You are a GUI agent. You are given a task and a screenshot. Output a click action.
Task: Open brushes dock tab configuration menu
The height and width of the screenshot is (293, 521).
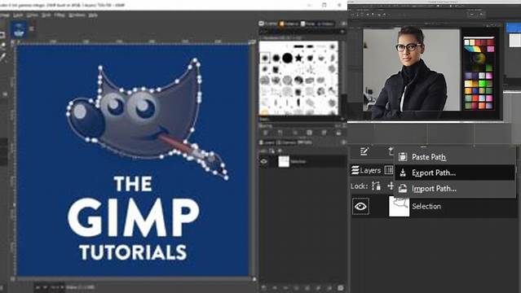click(x=343, y=24)
